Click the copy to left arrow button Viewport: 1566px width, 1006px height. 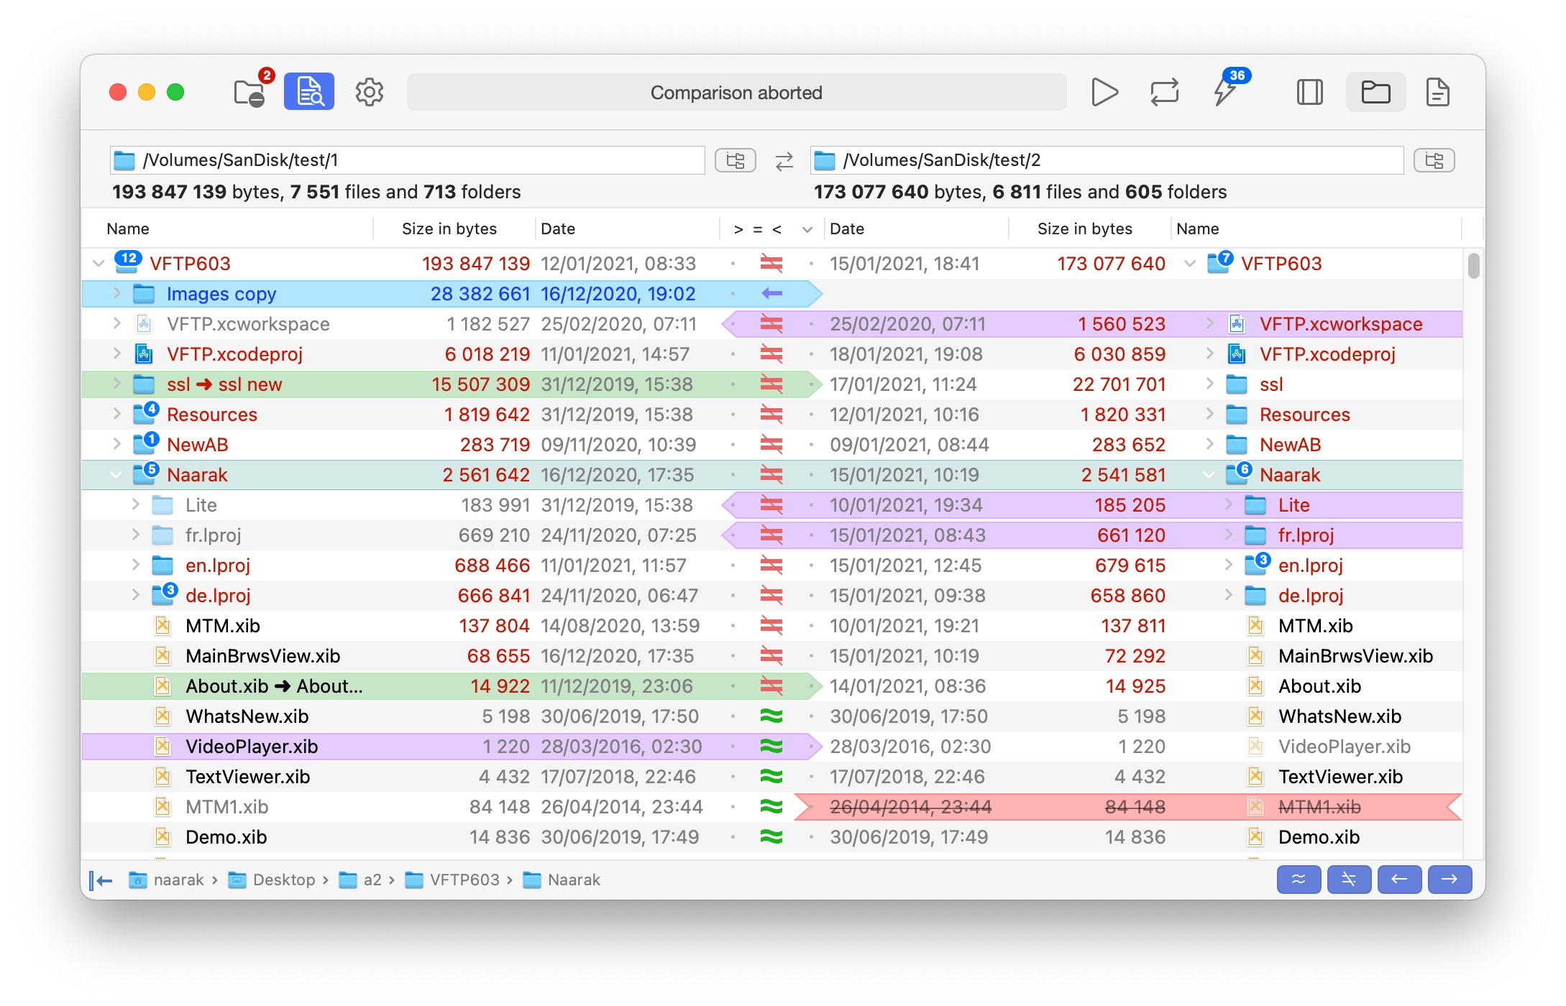1399,880
